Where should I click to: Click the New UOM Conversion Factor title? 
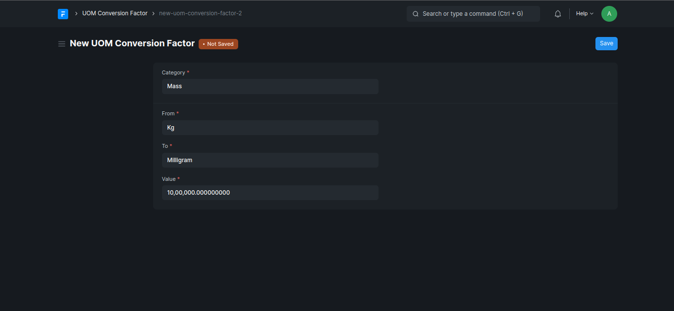point(132,43)
